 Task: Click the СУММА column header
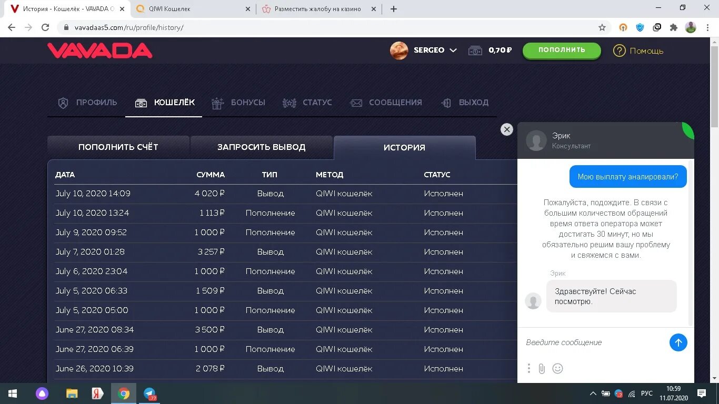(211, 175)
